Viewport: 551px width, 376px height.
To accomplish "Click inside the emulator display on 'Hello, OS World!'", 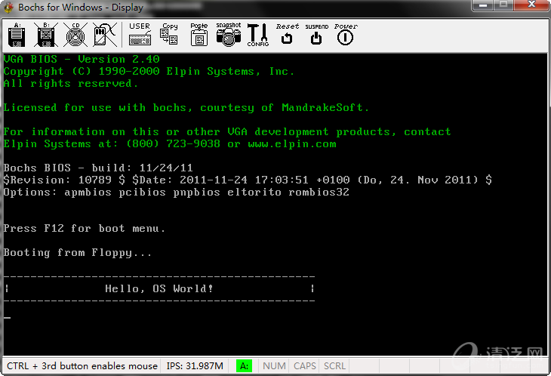I will [159, 288].
